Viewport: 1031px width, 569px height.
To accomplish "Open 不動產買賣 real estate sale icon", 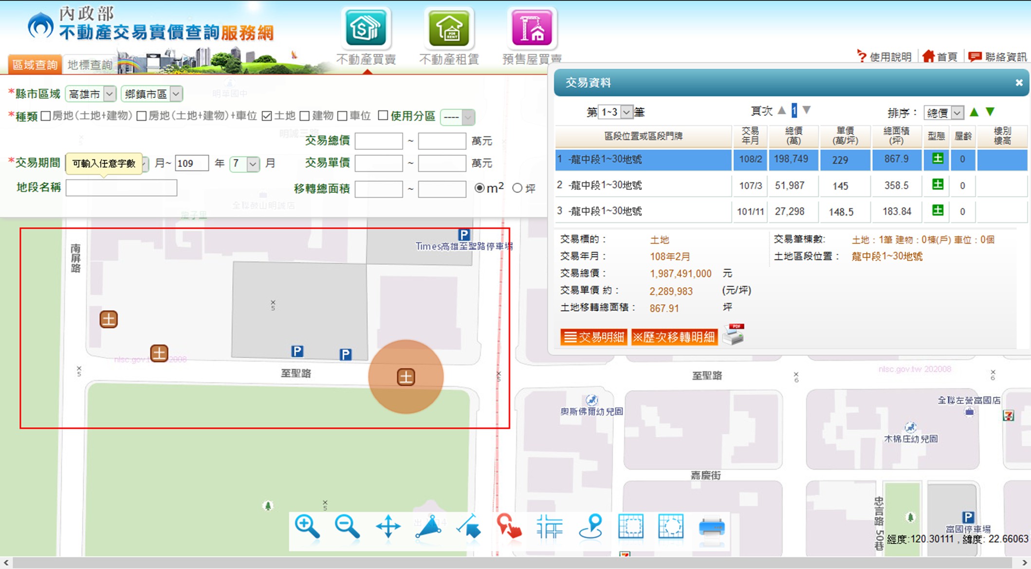I will [x=366, y=28].
